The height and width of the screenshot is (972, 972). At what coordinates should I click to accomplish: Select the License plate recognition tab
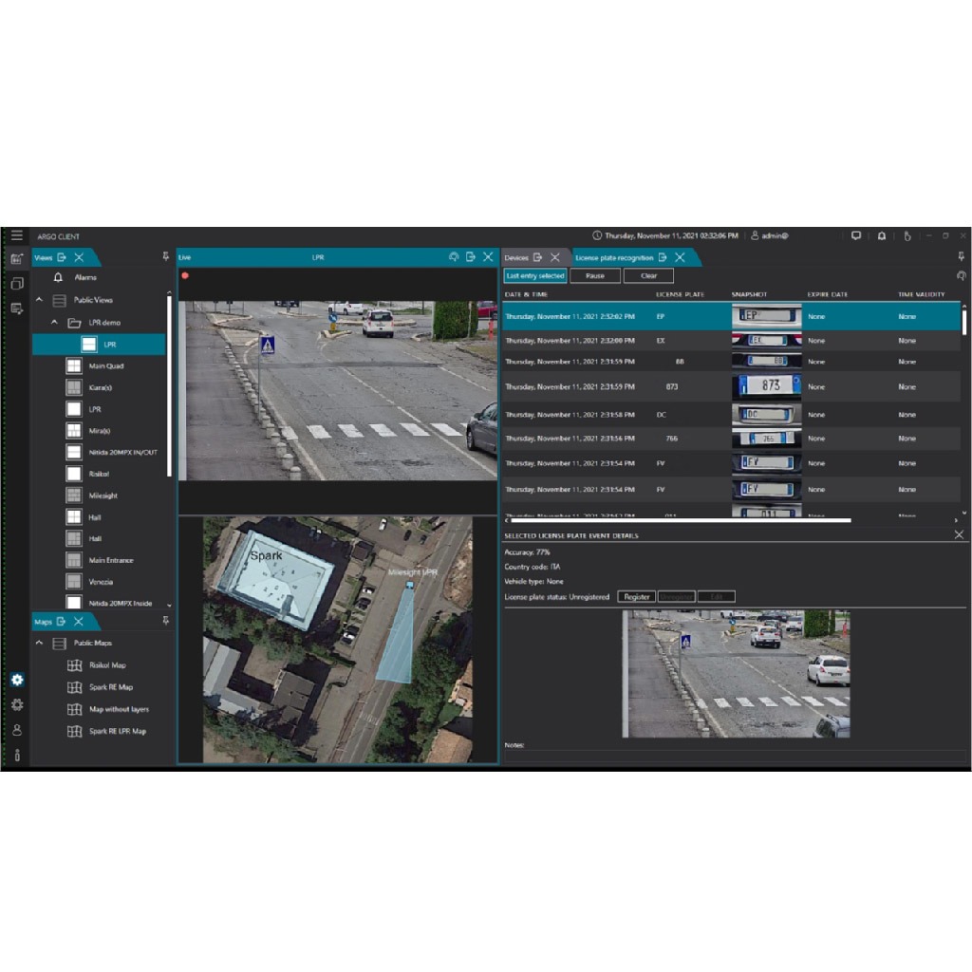click(613, 257)
